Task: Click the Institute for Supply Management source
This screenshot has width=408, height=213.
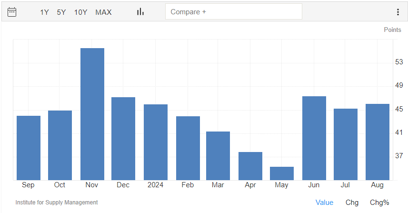Action: (x=57, y=203)
